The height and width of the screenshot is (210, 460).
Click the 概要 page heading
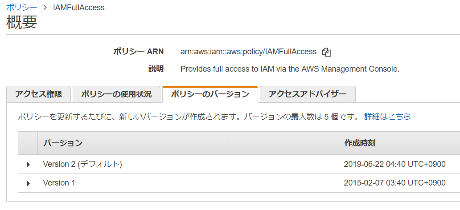tap(22, 23)
